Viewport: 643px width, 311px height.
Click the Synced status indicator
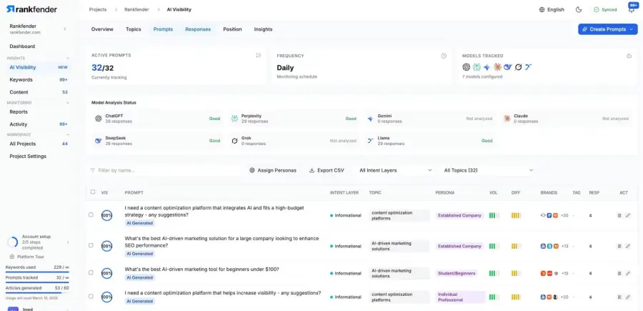tap(605, 9)
